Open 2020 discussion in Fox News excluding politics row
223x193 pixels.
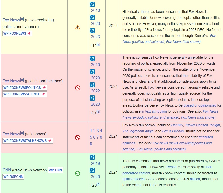coord(95,23)
